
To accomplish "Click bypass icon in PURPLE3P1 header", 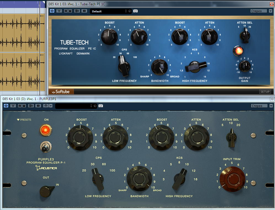I will (x=13, y=106).
